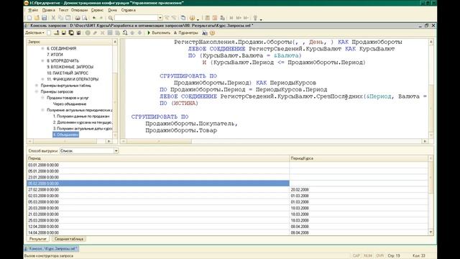The height and width of the screenshot is (259, 460).
Task: Click the M- memory subtract icon
Action: point(246,18)
